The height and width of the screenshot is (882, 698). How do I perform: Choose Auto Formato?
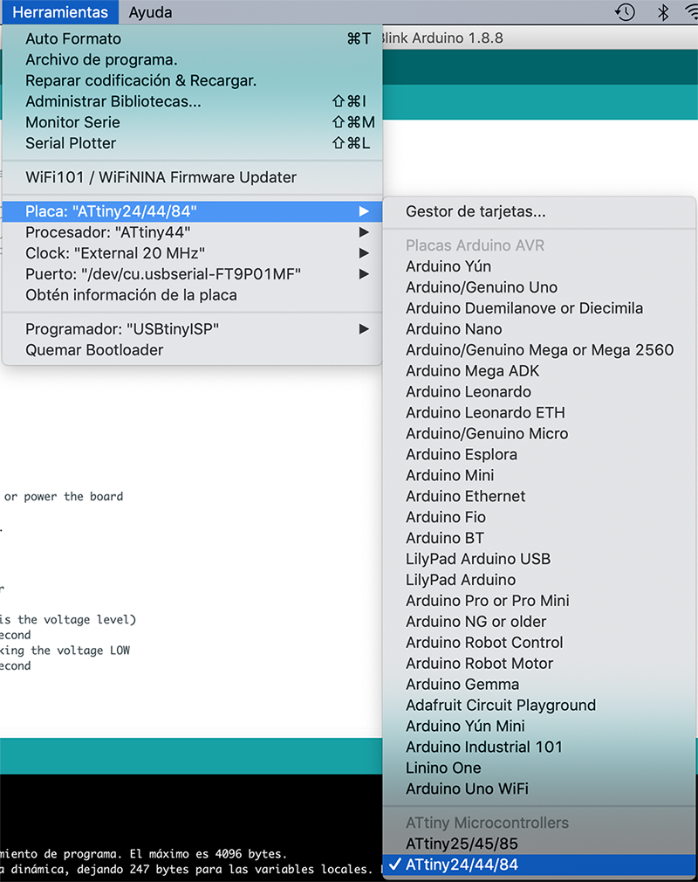coord(192,38)
